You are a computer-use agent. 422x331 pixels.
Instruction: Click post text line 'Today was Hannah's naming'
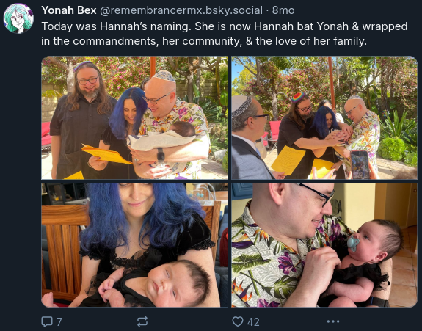pyautogui.click(x=224, y=26)
